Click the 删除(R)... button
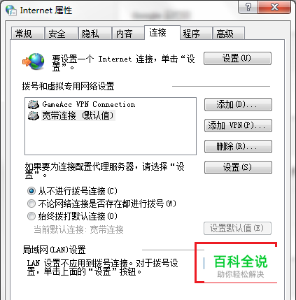296x300 pixels. click(238, 146)
